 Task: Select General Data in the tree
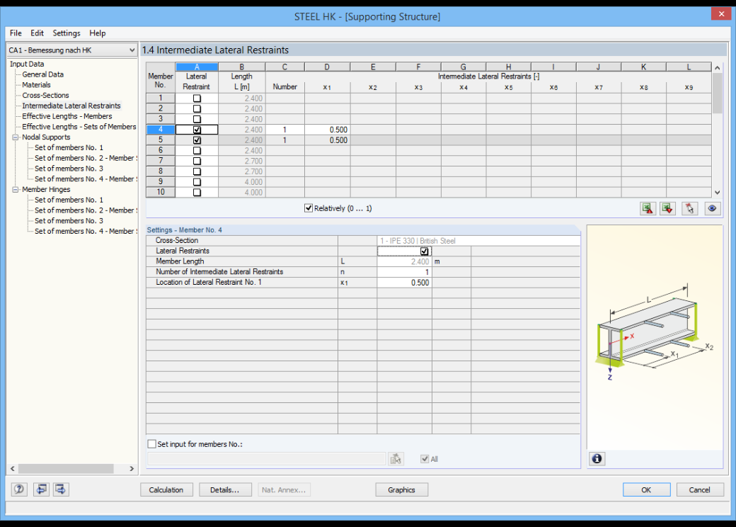(42, 74)
